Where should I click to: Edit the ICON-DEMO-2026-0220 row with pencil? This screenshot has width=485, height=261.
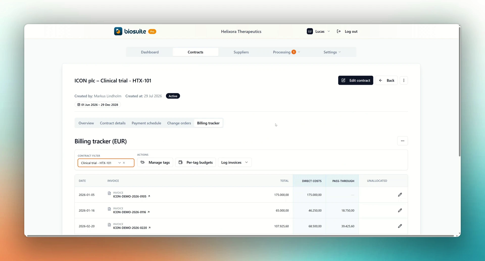click(400, 226)
